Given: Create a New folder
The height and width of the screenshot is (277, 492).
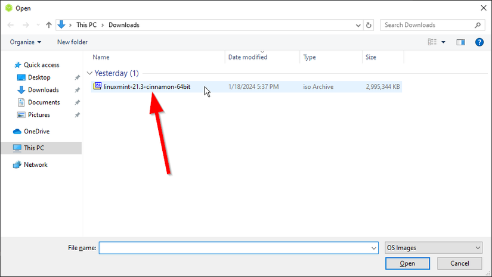Looking at the screenshot, I should tap(72, 42).
